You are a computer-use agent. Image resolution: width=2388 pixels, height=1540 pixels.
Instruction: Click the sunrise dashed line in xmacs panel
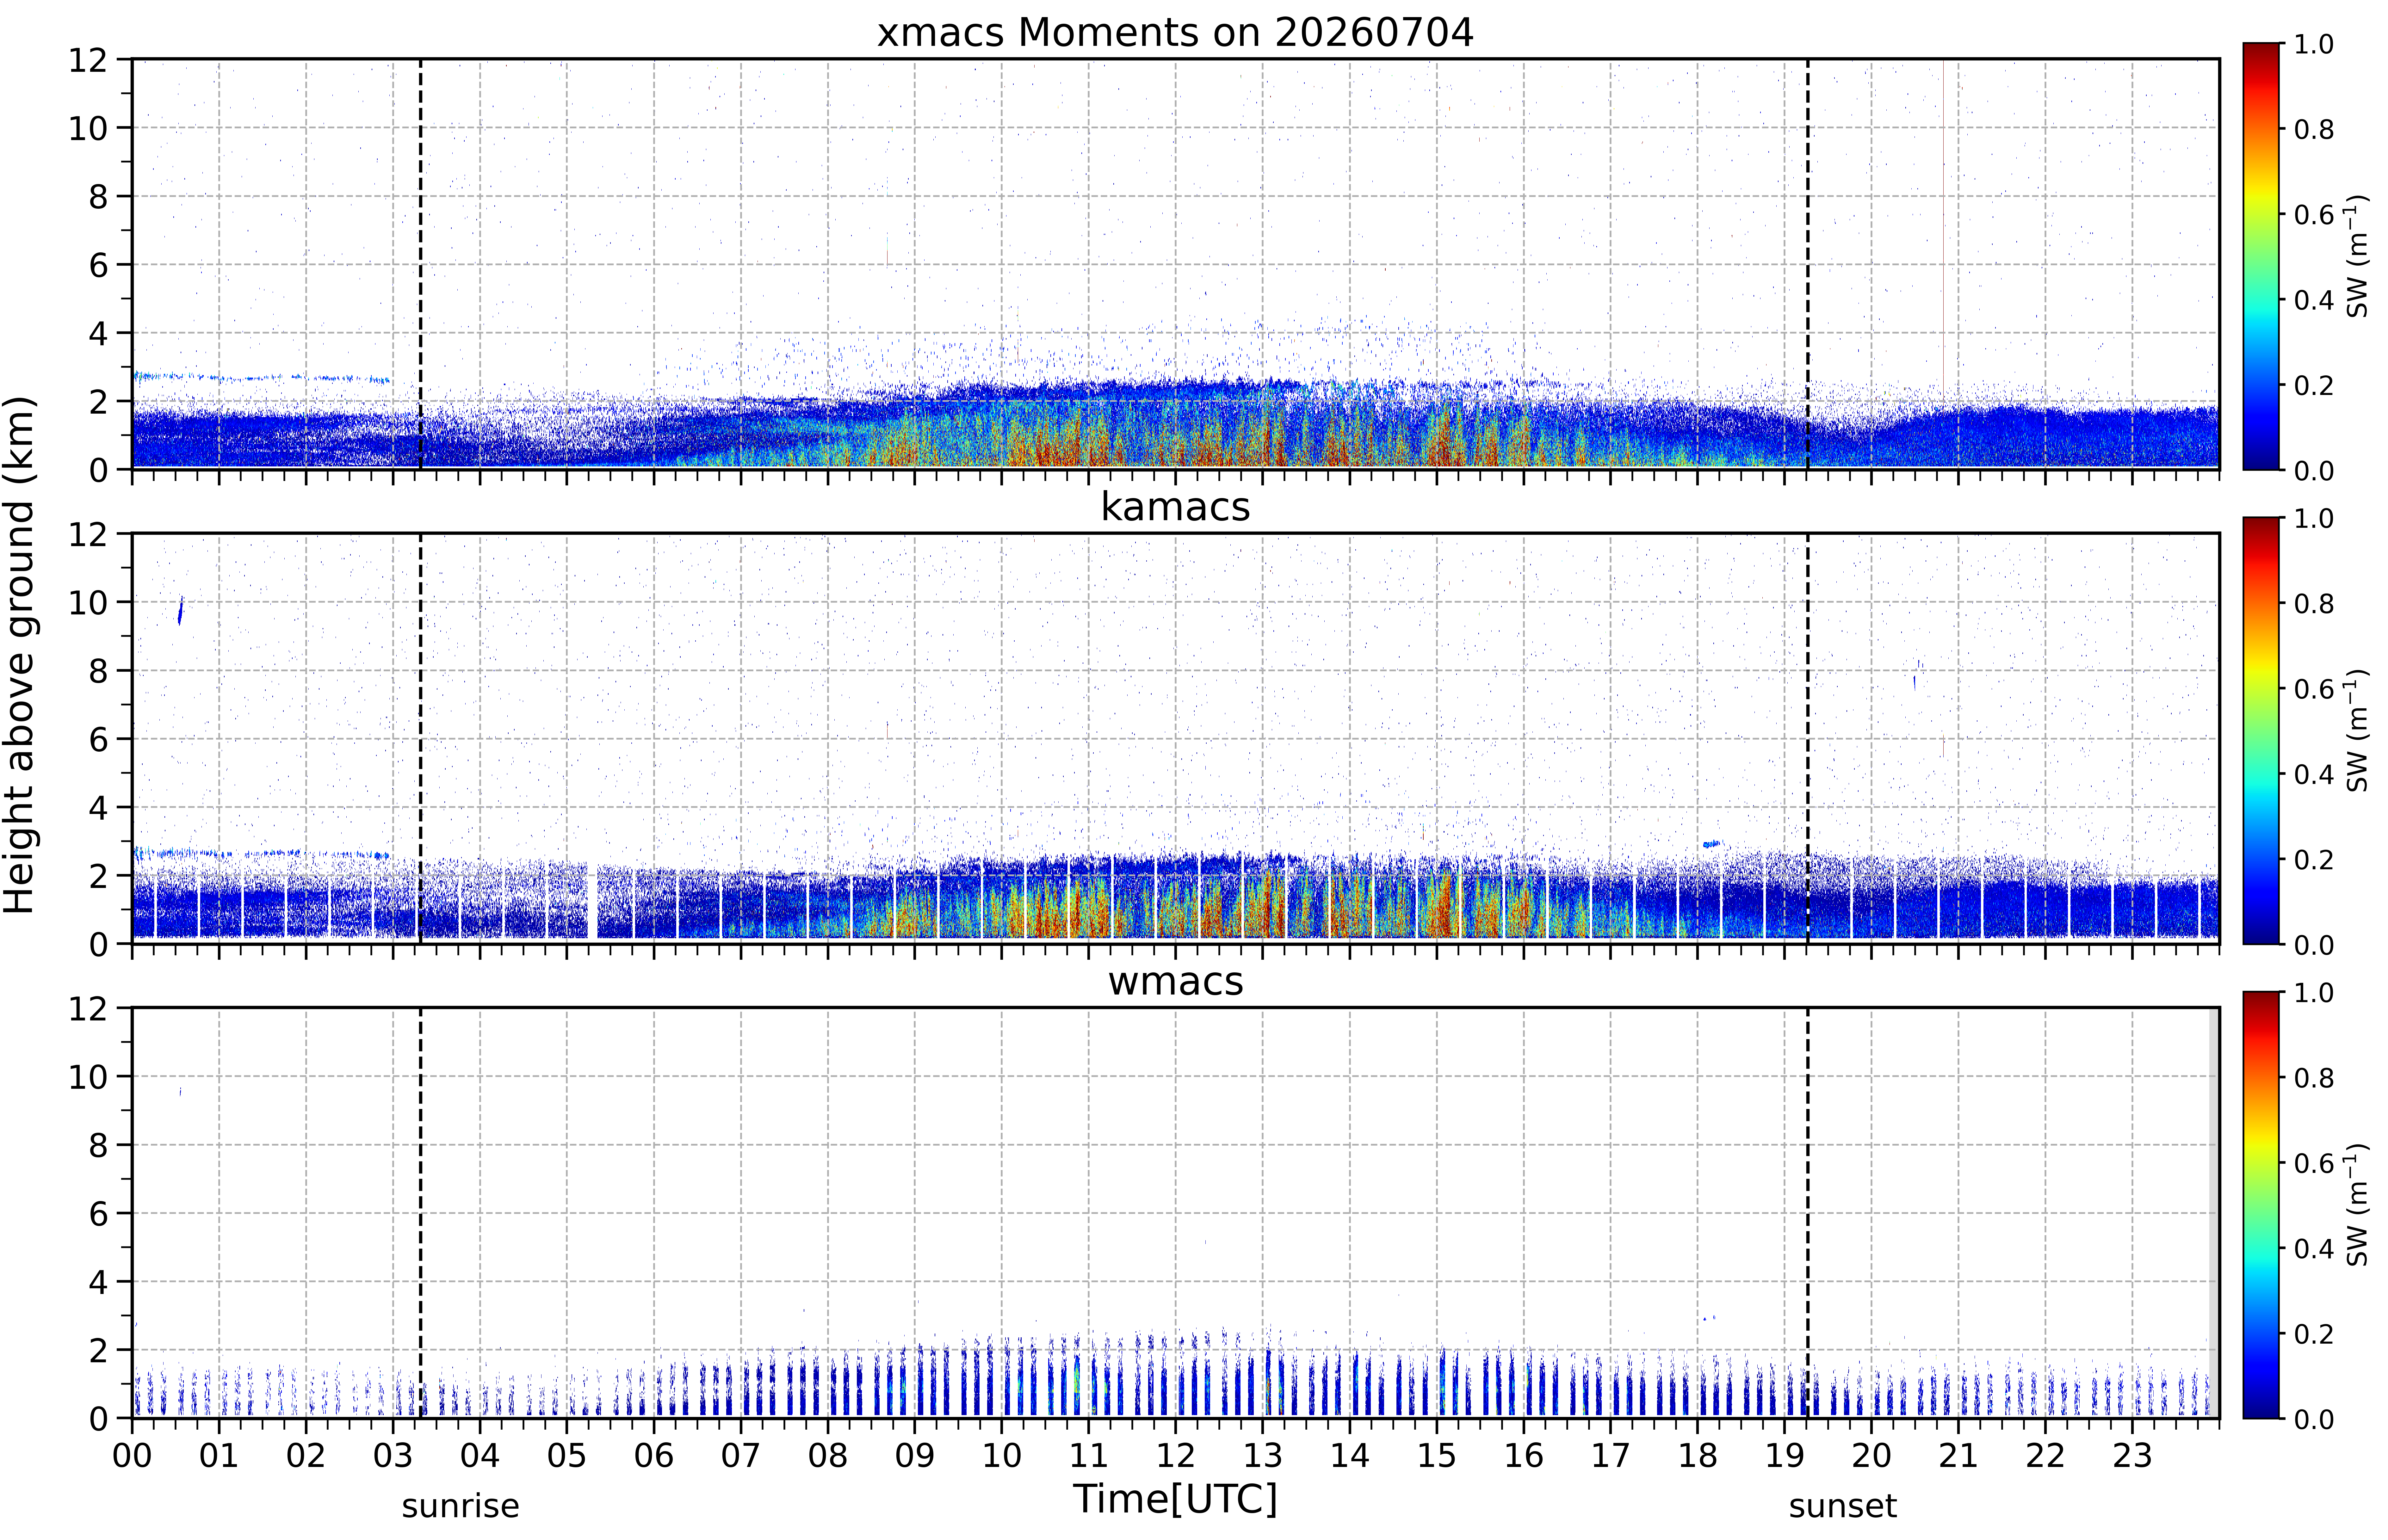[420, 264]
